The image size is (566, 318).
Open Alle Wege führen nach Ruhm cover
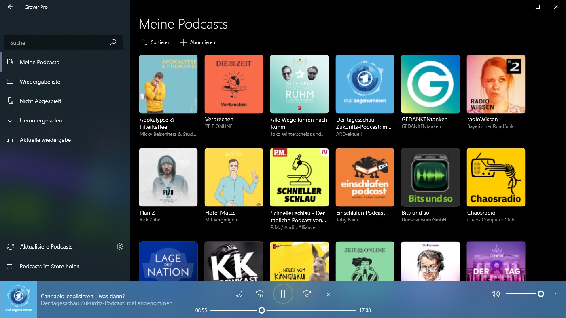pyautogui.click(x=299, y=84)
